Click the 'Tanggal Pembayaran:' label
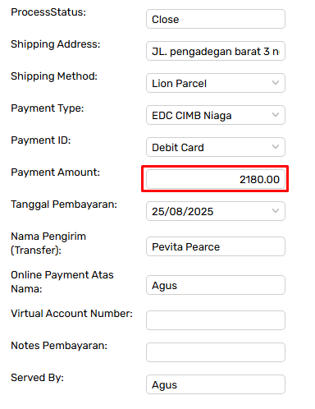Image resolution: width=315 pixels, height=409 pixels. click(x=64, y=204)
